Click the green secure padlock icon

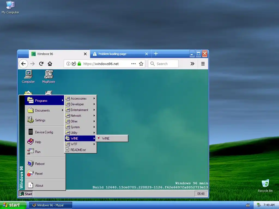pos(79,64)
